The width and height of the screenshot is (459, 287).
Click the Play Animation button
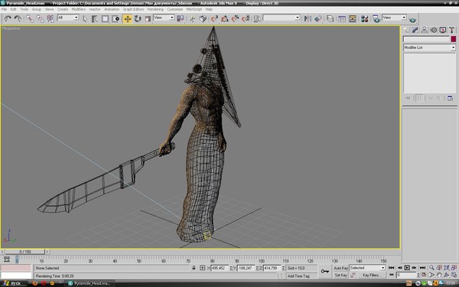pyautogui.click(x=407, y=268)
